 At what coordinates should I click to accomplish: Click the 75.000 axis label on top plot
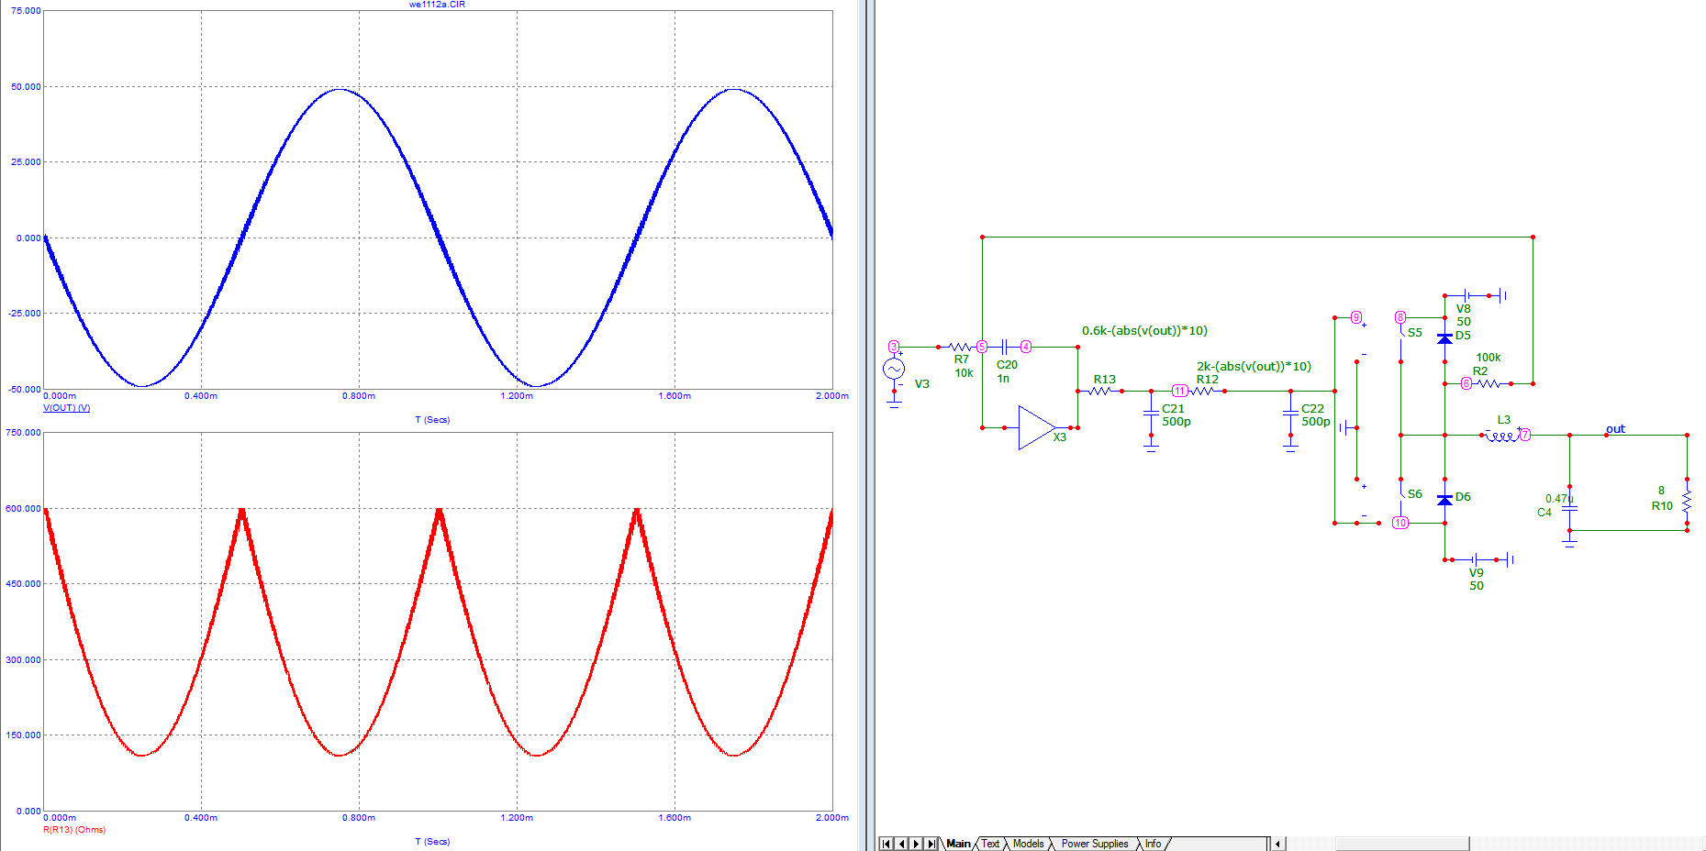tap(26, 11)
